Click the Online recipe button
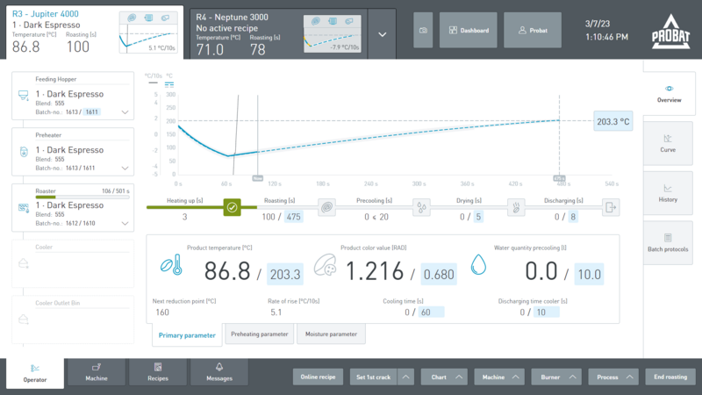 [318, 377]
